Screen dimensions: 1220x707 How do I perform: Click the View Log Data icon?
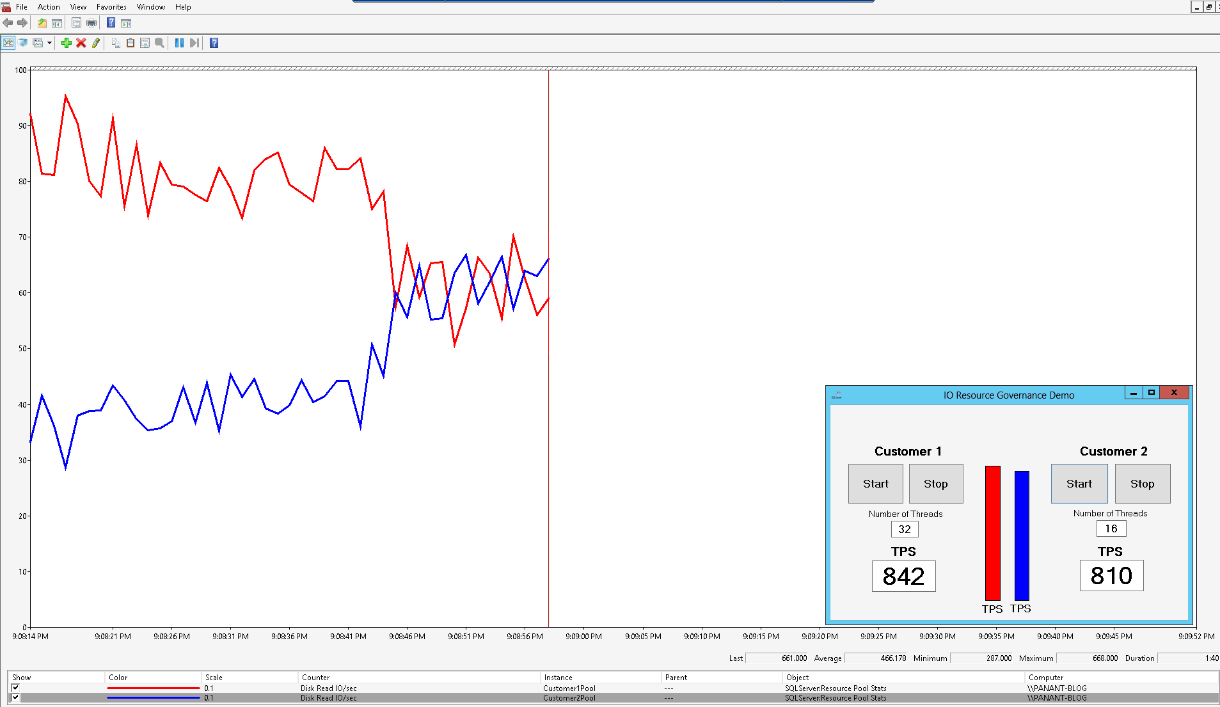click(23, 43)
